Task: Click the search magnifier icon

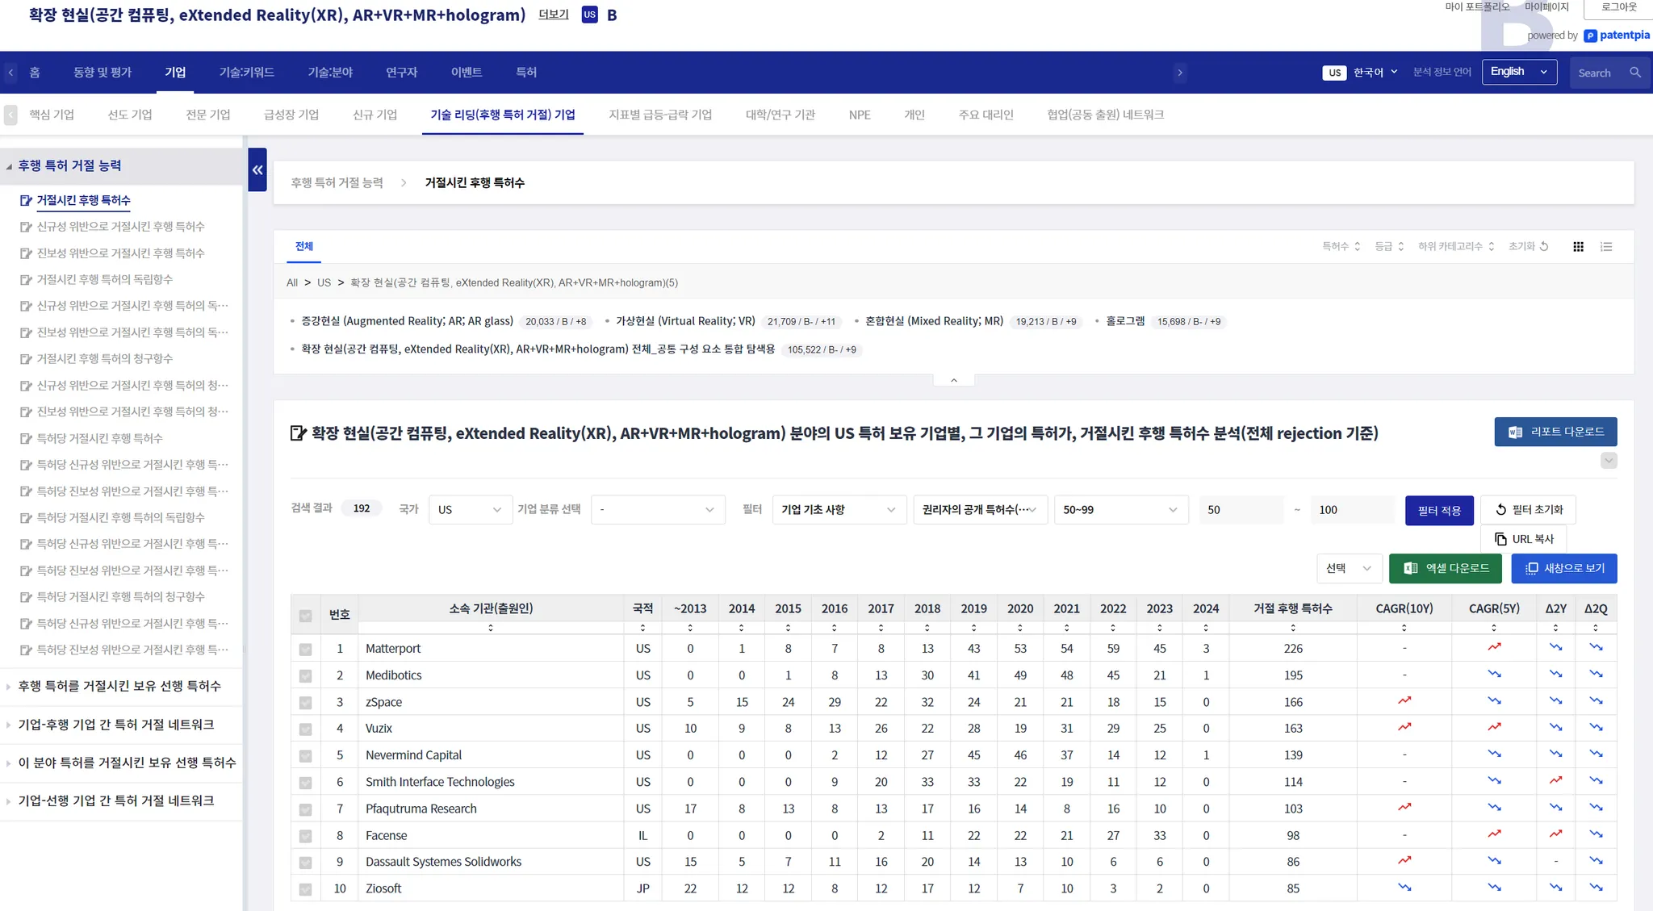Action: coord(1634,73)
